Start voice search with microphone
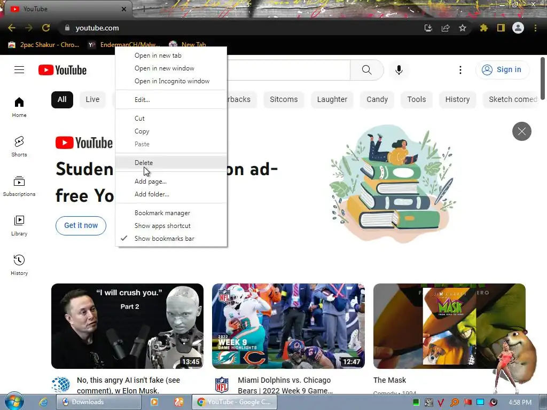This screenshot has width=547, height=410. click(x=398, y=70)
